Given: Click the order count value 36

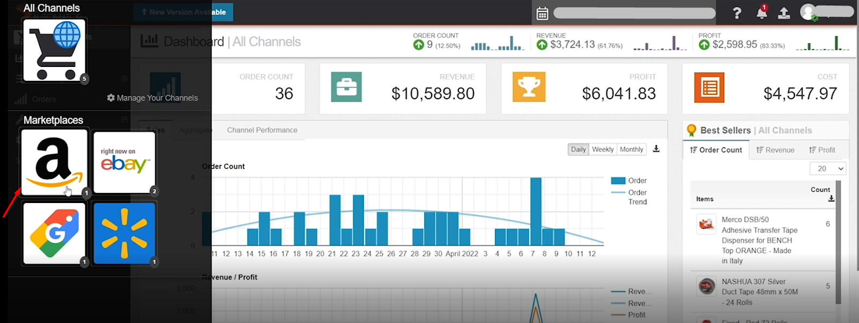Looking at the screenshot, I should pos(284,94).
